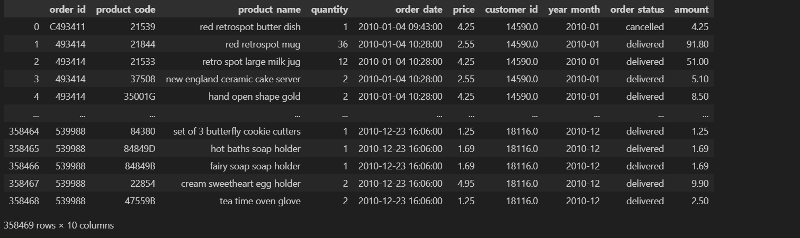Image resolution: width=800 pixels, height=238 pixels.
Task: Click the C493411 order id cell
Action: 67,27
